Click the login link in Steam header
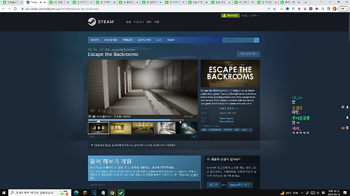Screen dimensions: 350x196 (245, 16)
